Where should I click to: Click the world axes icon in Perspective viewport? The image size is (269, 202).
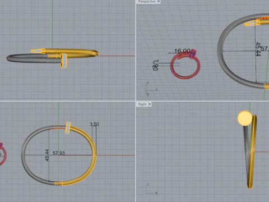[152, 89]
